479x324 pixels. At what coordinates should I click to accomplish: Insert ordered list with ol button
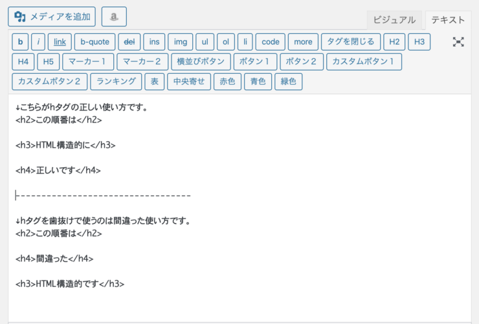pos(226,42)
